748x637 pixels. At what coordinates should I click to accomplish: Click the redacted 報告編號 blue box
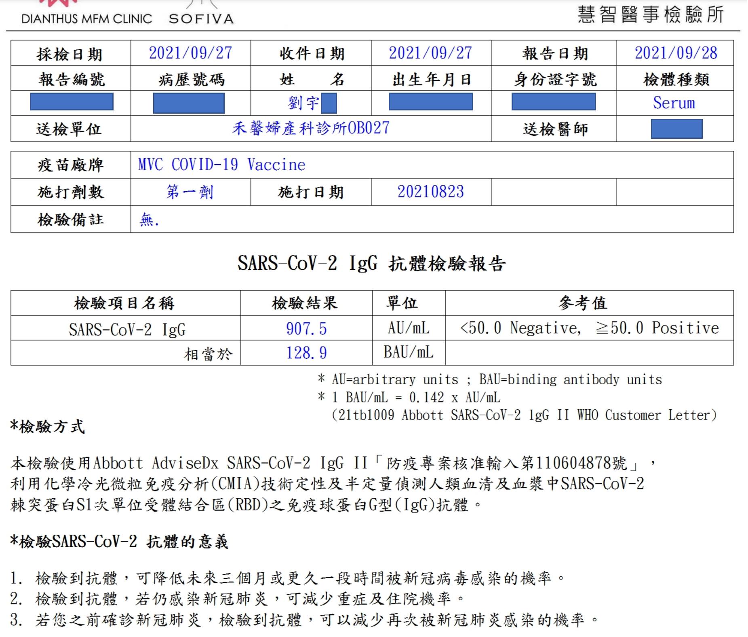click(72, 102)
